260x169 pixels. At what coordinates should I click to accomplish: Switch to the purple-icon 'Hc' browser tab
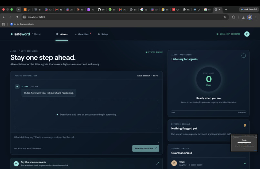[91, 10]
